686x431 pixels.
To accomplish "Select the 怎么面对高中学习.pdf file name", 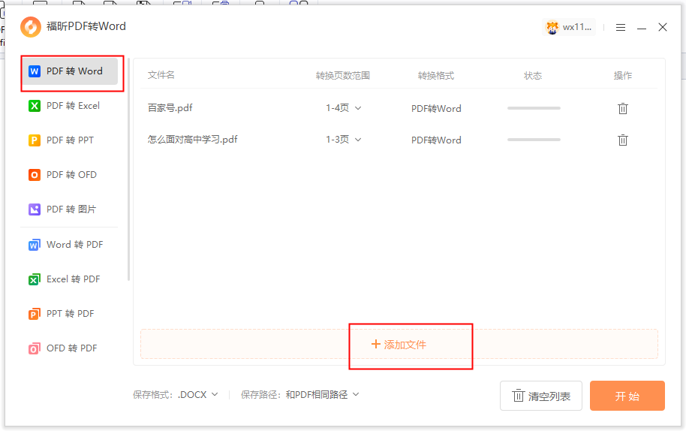I will point(192,139).
